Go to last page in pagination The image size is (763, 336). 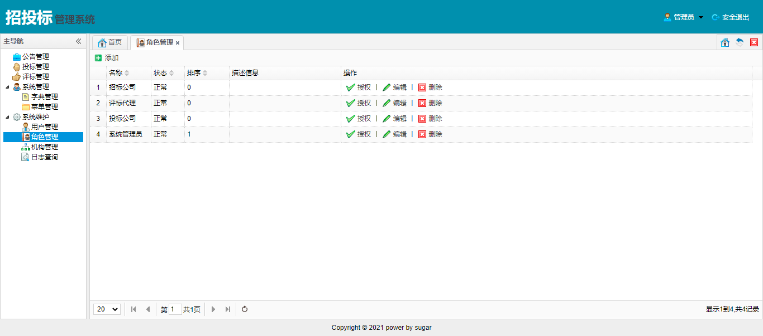(x=228, y=309)
